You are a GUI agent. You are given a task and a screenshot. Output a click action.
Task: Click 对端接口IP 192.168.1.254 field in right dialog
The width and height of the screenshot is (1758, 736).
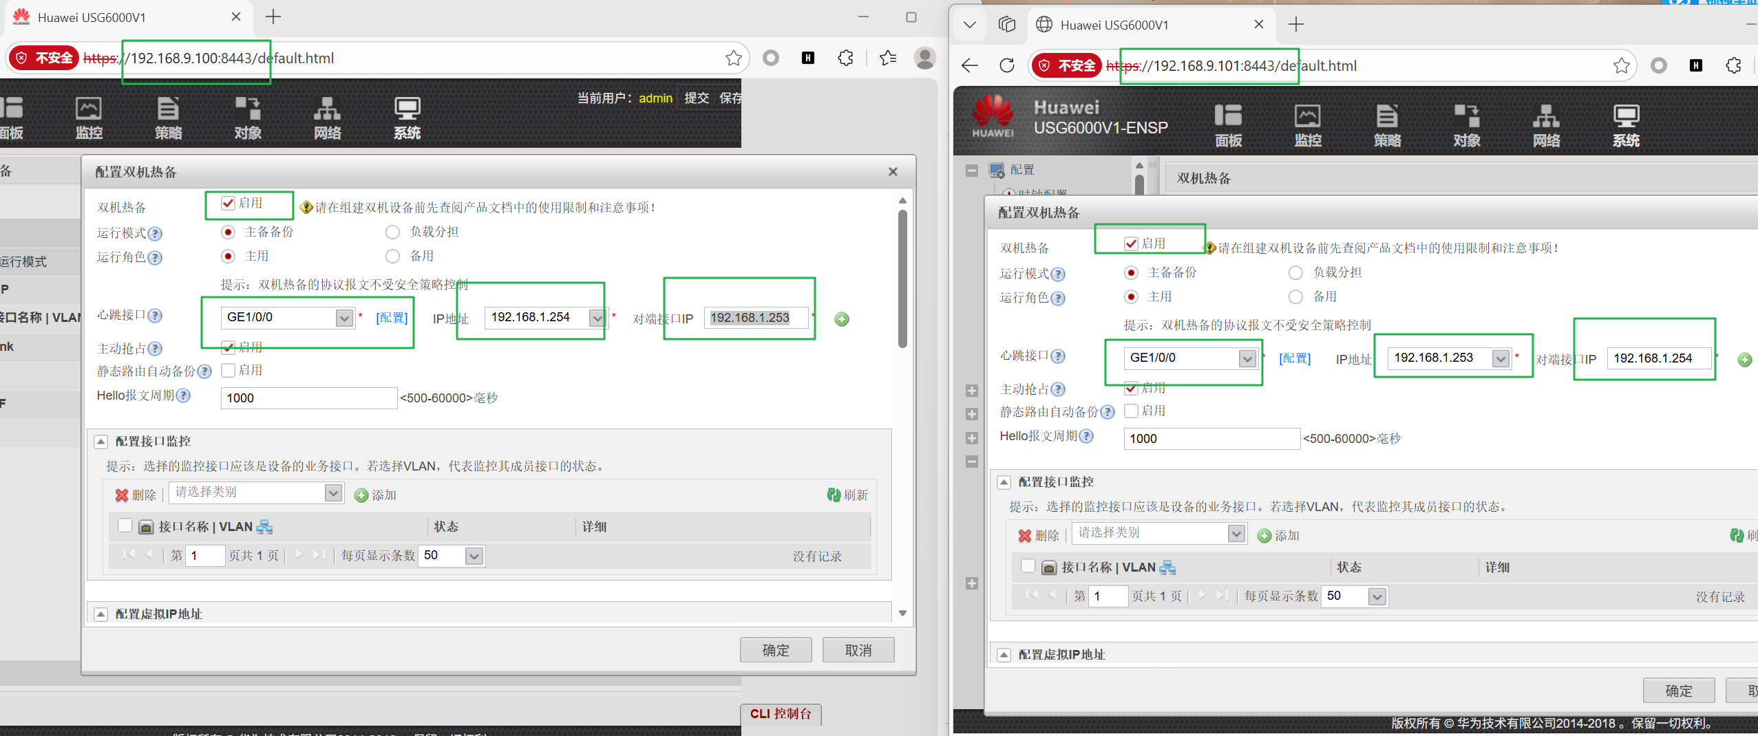pyautogui.click(x=1659, y=358)
